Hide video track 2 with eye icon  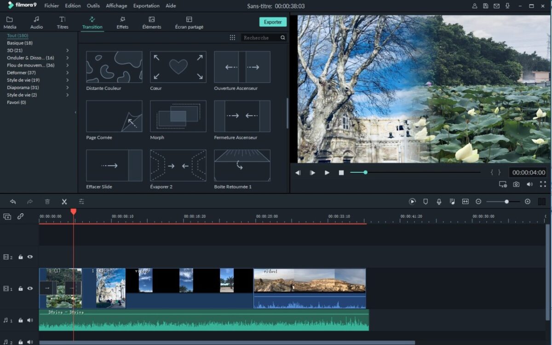(30, 257)
